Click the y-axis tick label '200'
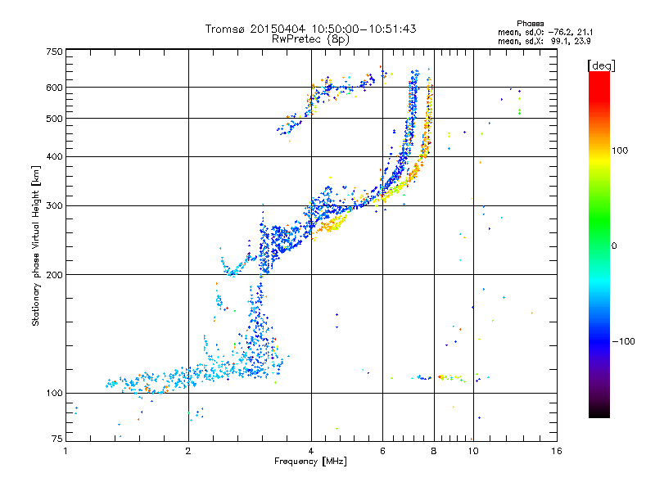 (x=54, y=275)
